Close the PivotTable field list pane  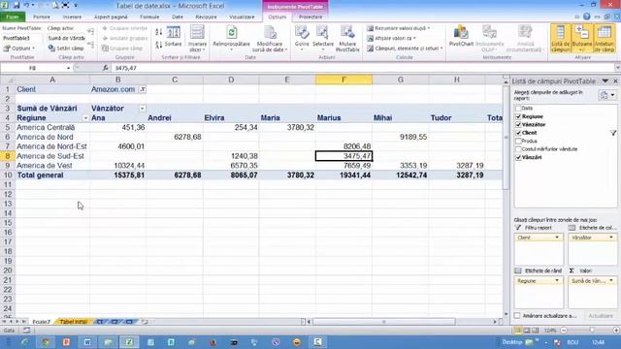[x=615, y=81]
